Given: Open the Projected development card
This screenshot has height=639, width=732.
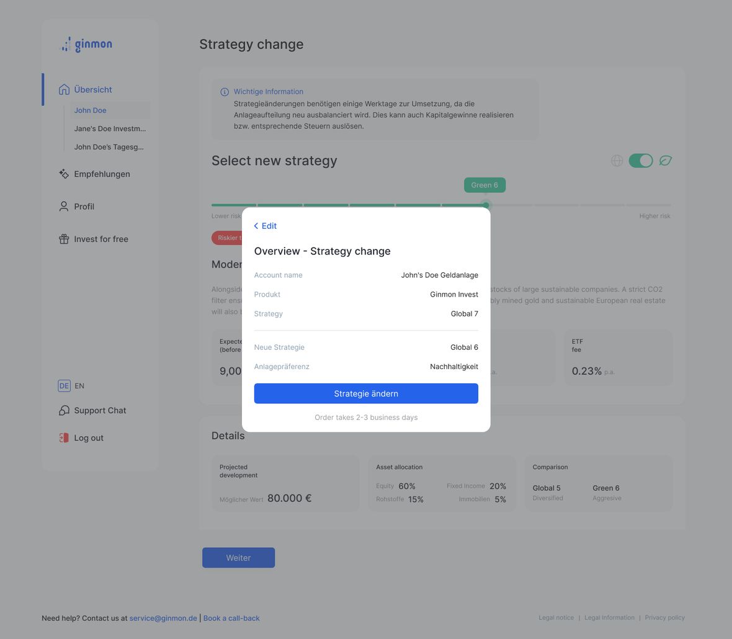Looking at the screenshot, I should tap(285, 483).
